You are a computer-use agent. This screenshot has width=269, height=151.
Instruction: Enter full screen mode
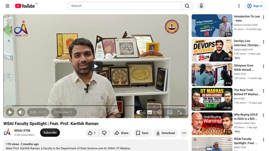click(180, 112)
